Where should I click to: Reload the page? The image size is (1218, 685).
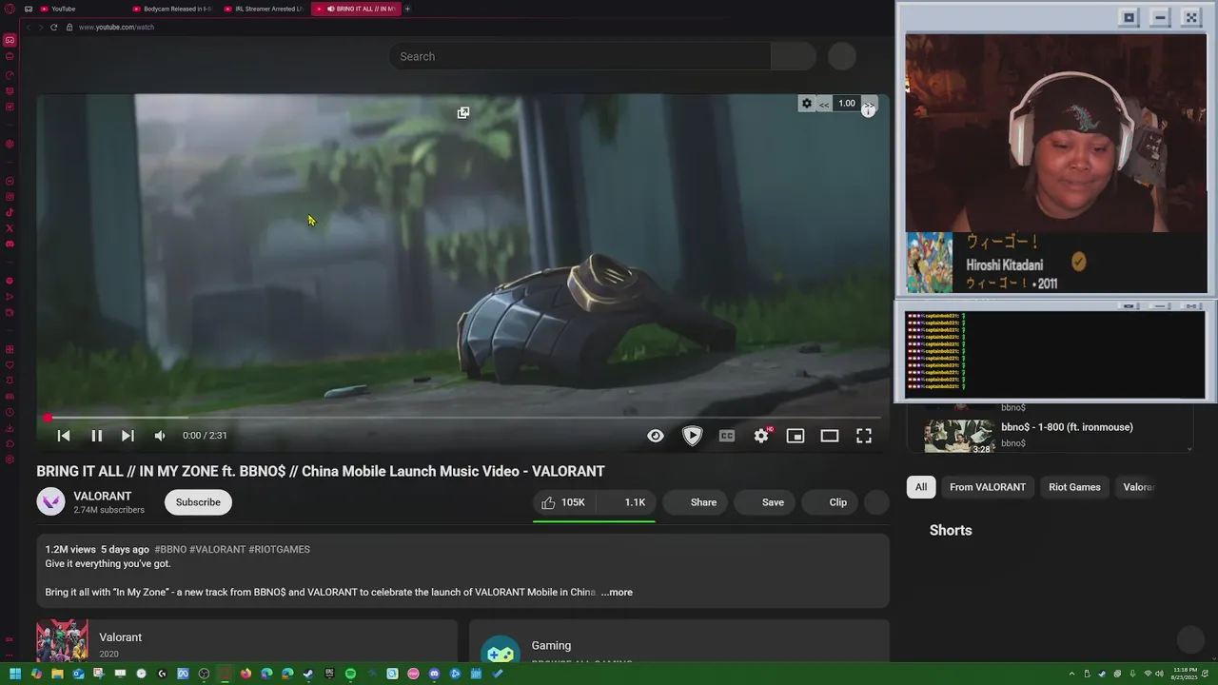pyautogui.click(x=54, y=27)
